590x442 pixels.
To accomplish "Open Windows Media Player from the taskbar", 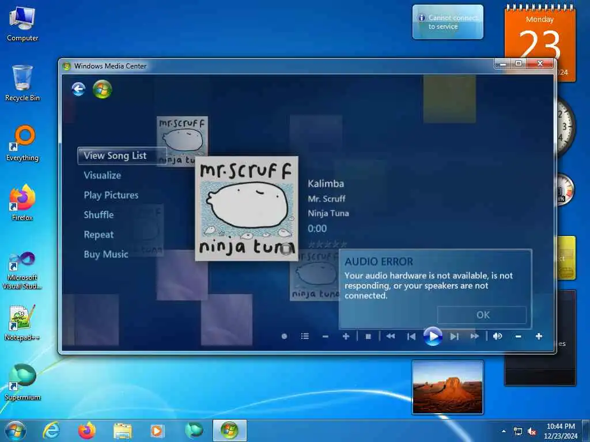I will [x=157, y=430].
